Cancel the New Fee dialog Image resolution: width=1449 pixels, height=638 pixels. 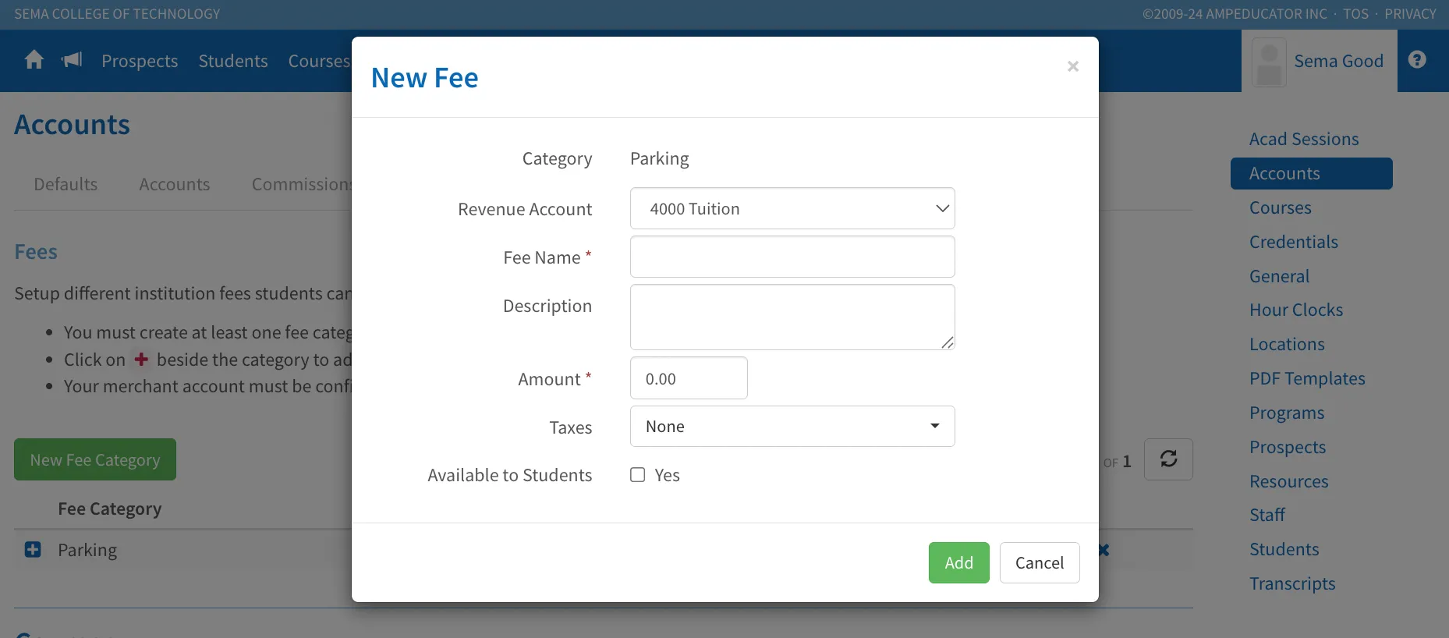1040,562
